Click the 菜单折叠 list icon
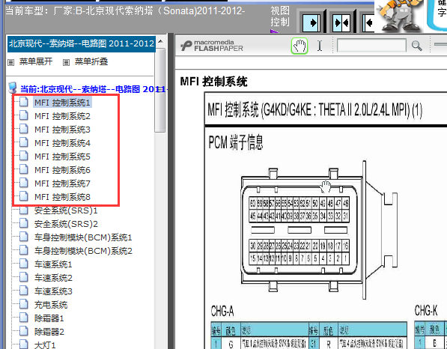447x349 pixels. (66, 62)
